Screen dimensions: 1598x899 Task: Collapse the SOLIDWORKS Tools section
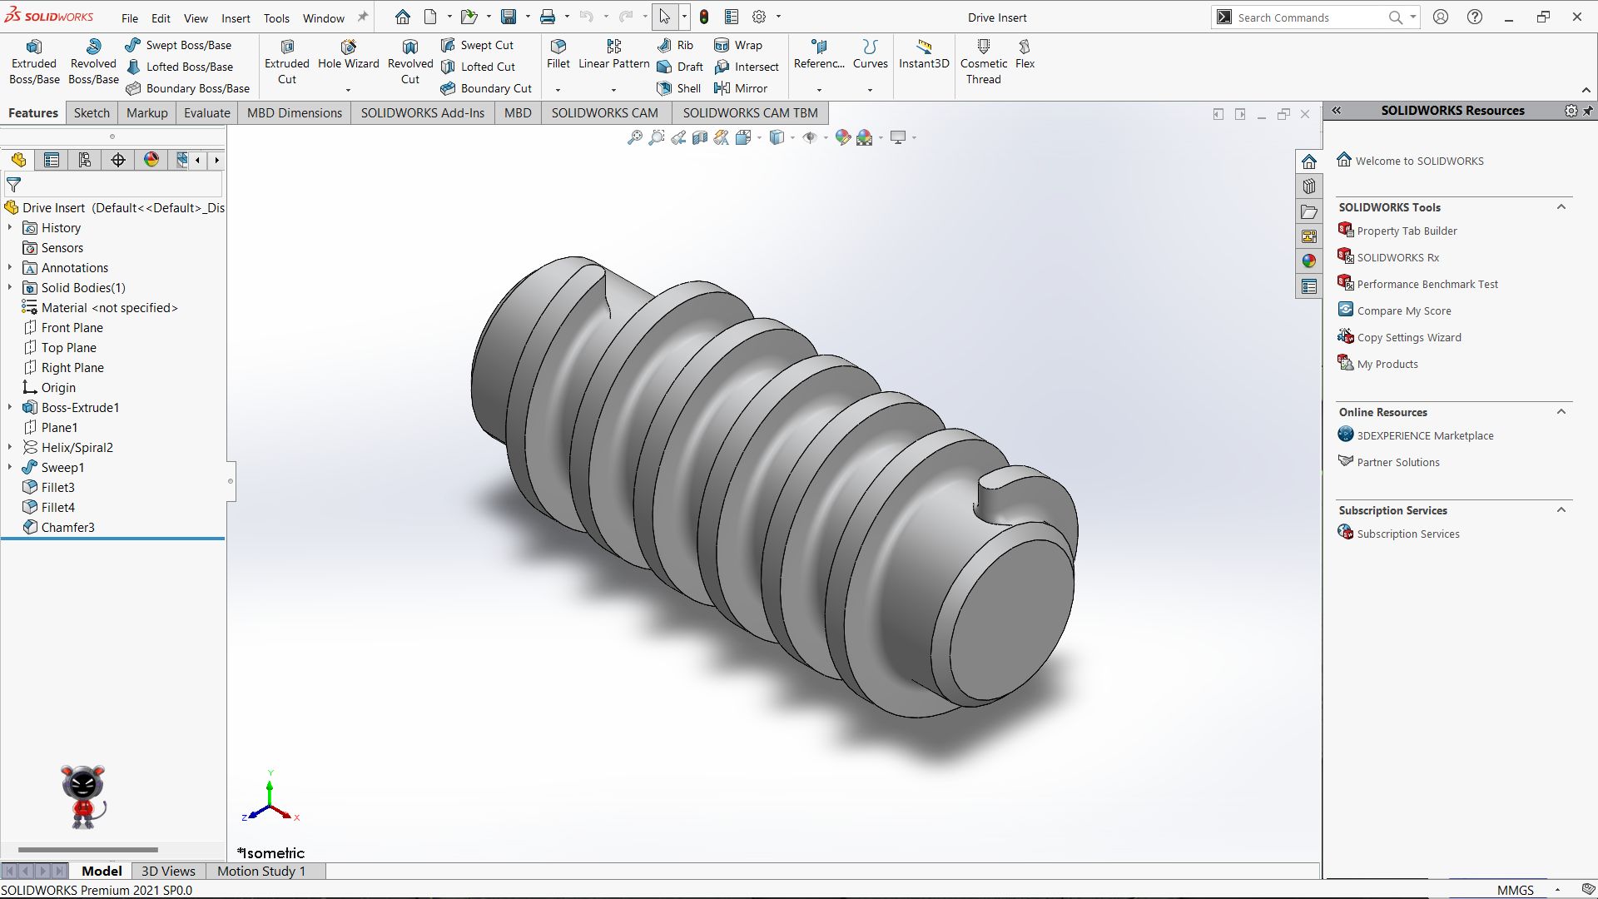pyautogui.click(x=1561, y=207)
